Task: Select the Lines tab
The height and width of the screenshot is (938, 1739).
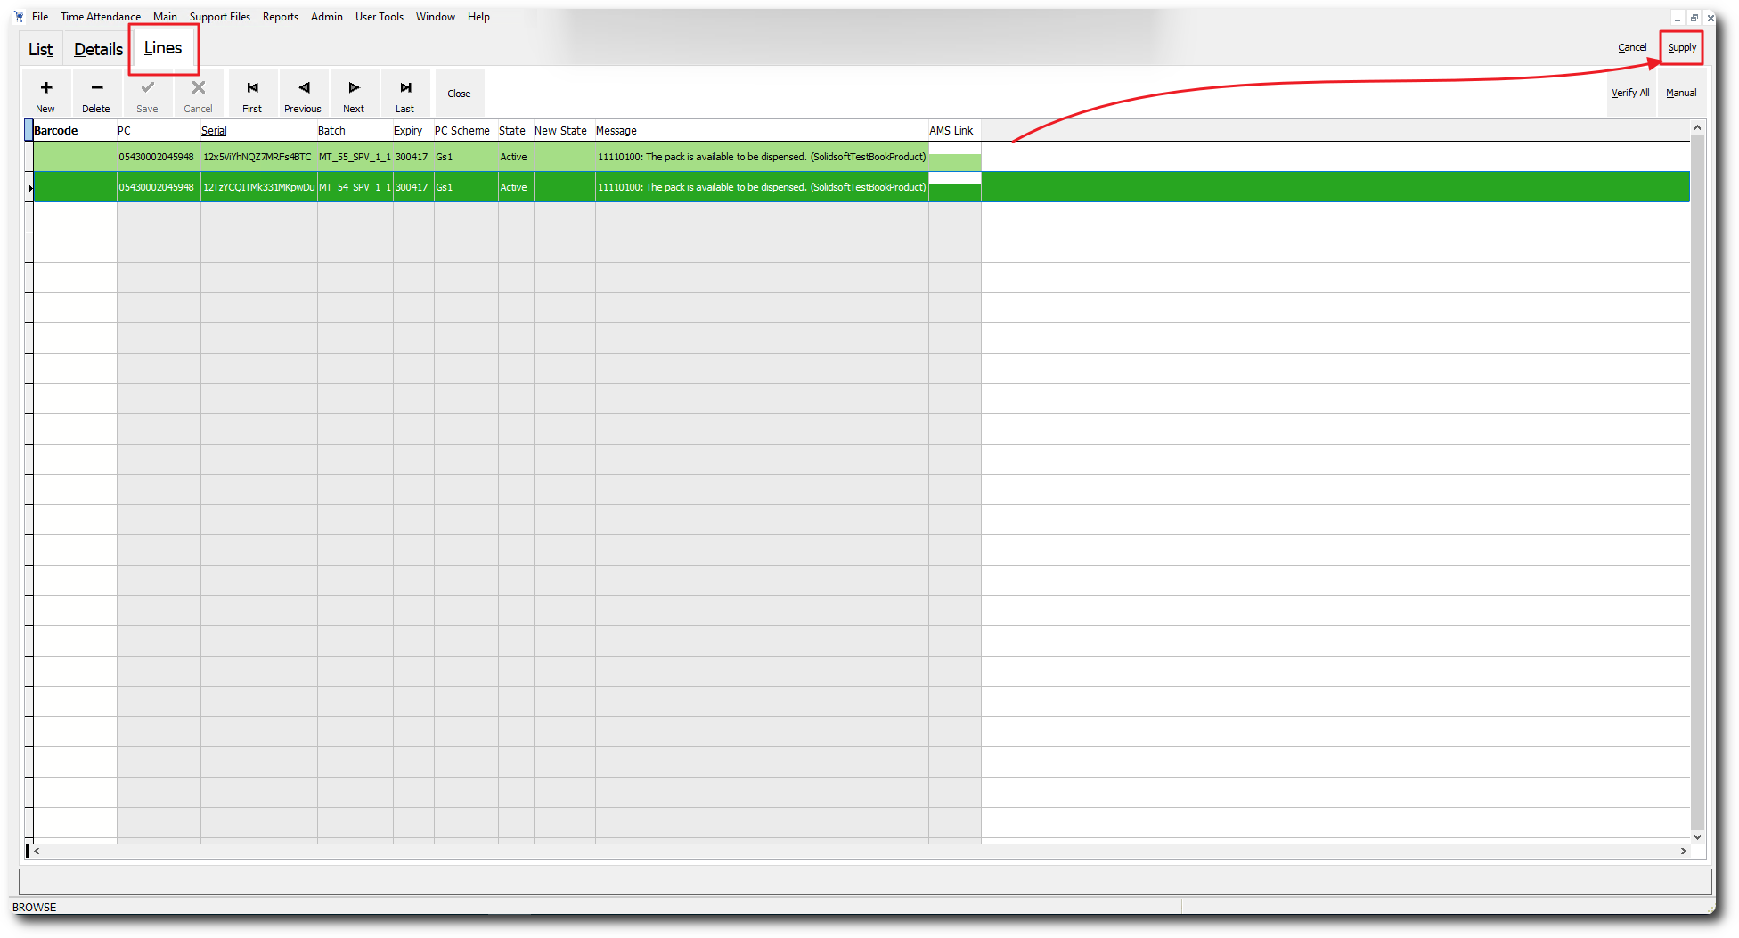Action: pyautogui.click(x=163, y=48)
